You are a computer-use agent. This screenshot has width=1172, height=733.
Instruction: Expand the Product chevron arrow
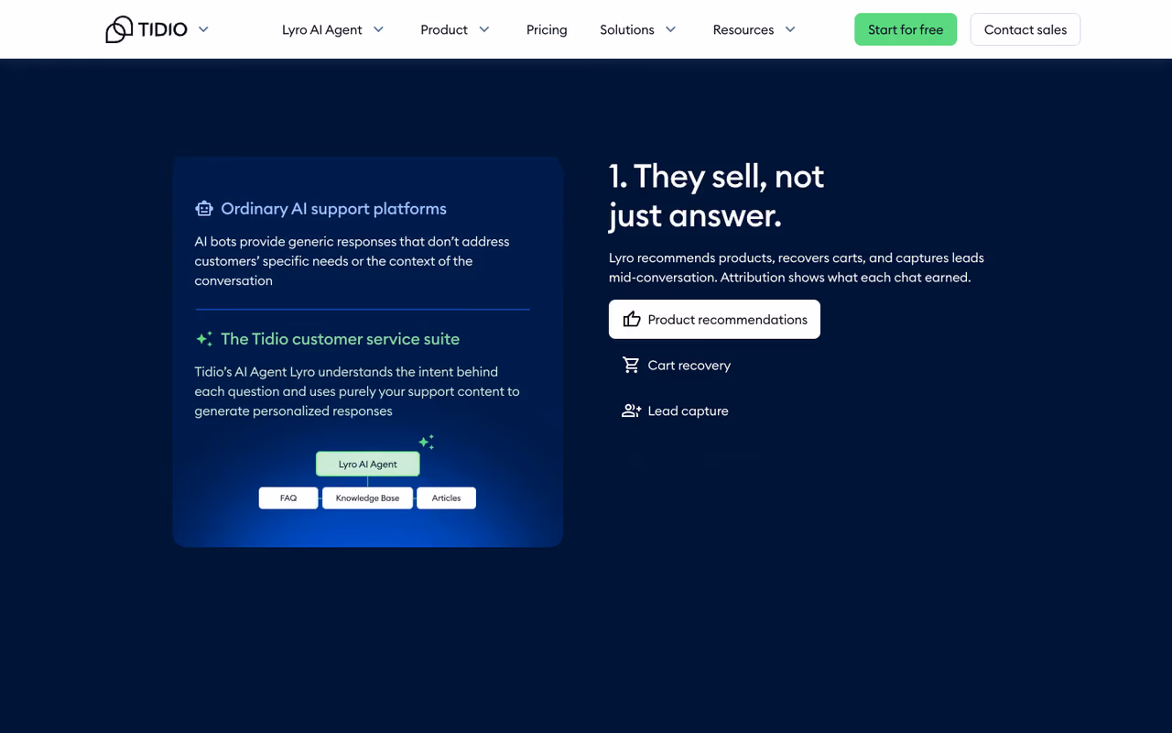click(x=484, y=29)
